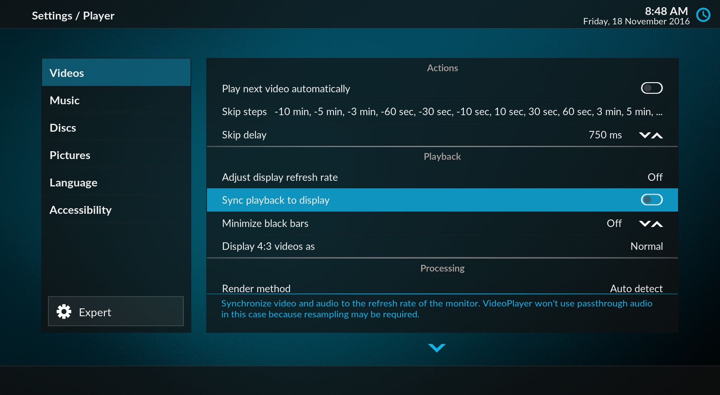
Task: Open Display 4:3 videos as options
Action: pyautogui.click(x=442, y=246)
